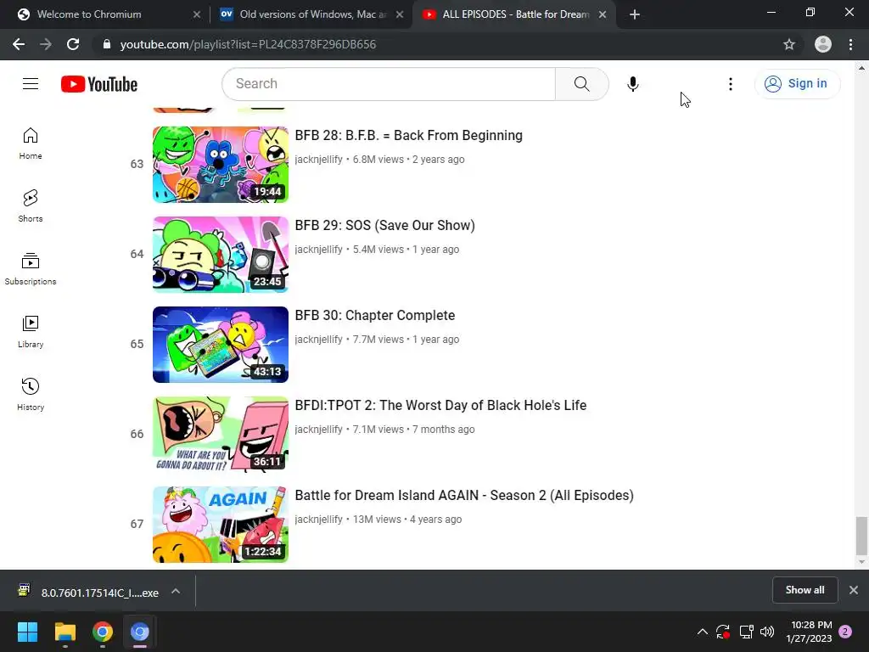
Task: Open the notification badge in taskbar
Action: 845,632
